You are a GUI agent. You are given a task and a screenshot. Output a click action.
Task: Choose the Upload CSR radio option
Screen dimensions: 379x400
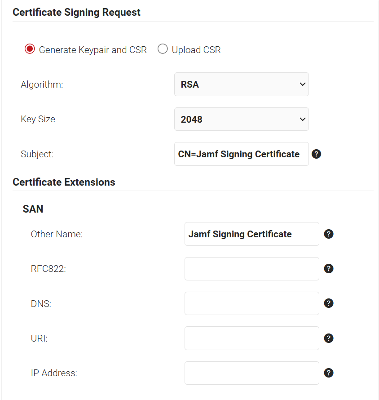(163, 49)
